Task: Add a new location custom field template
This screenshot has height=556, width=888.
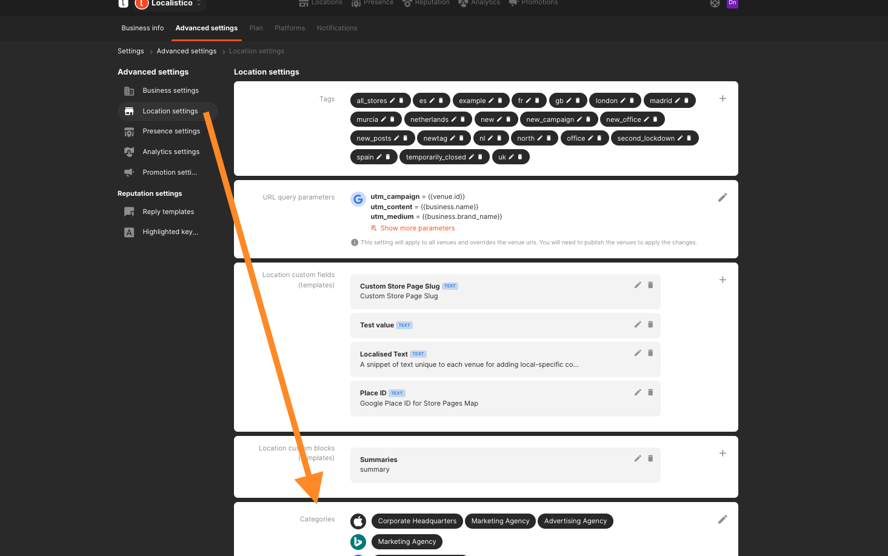Action: (x=722, y=280)
